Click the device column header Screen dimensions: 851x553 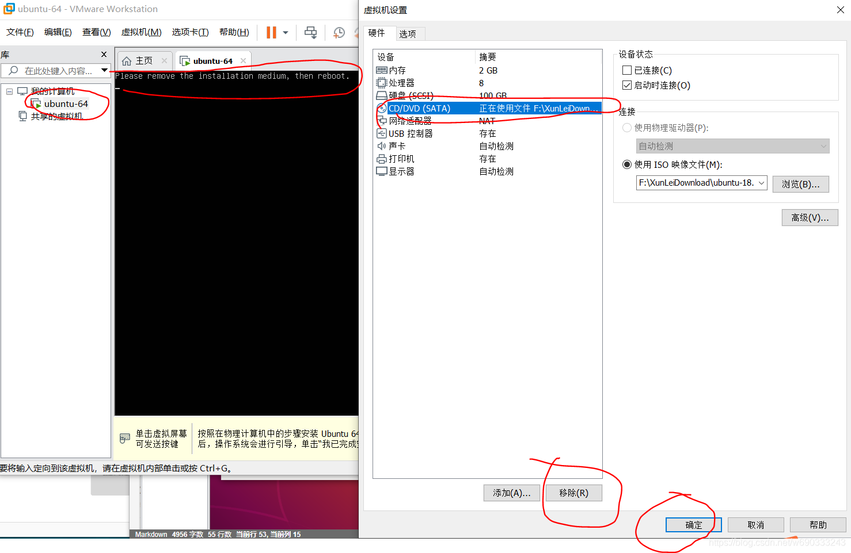coord(425,57)
